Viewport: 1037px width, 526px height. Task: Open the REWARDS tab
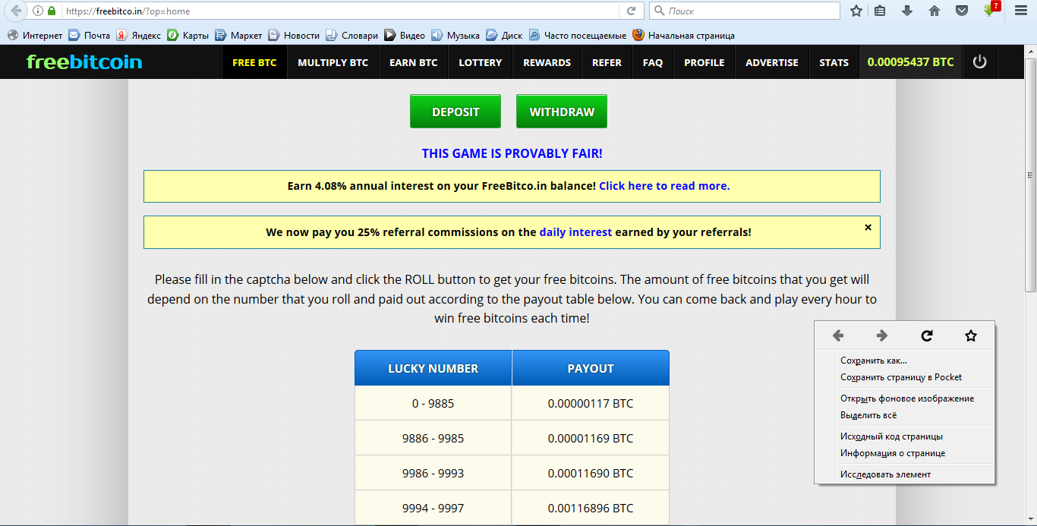point(547,62)
